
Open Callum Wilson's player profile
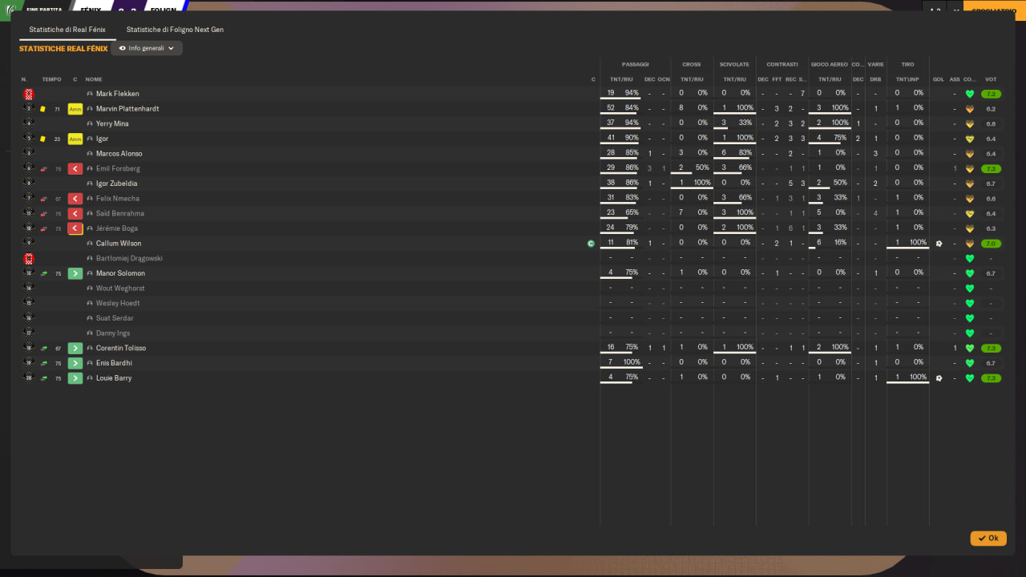119,244
